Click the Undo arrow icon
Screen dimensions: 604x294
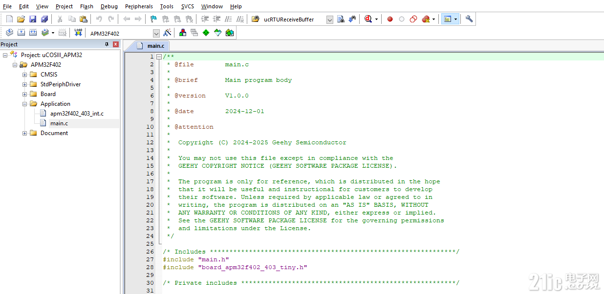click(99, 19)
